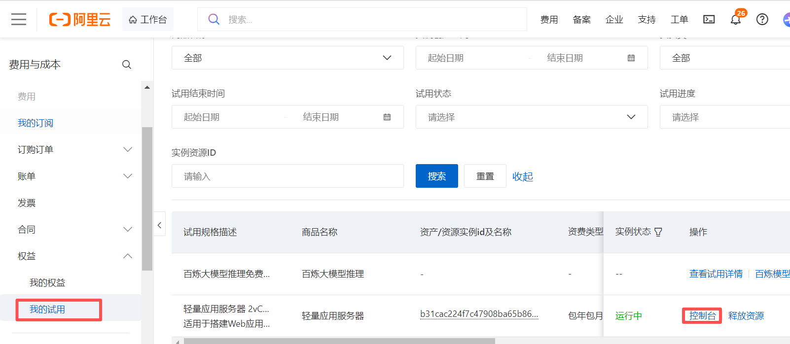The image size is (790, 344).
Task: Open 我的订阅 in the sidebar
Action: tap(36, 123)
